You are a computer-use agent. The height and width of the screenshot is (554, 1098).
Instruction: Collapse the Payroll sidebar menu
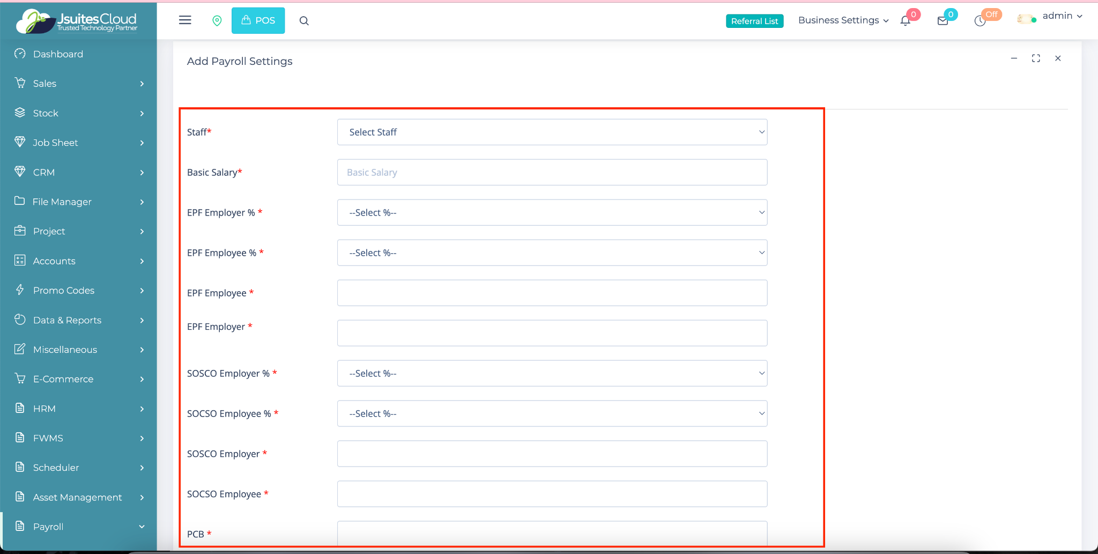(78, 527)
